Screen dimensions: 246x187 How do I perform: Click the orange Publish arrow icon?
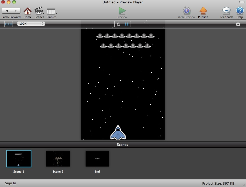pyautogui.click(x=203, y=11)
